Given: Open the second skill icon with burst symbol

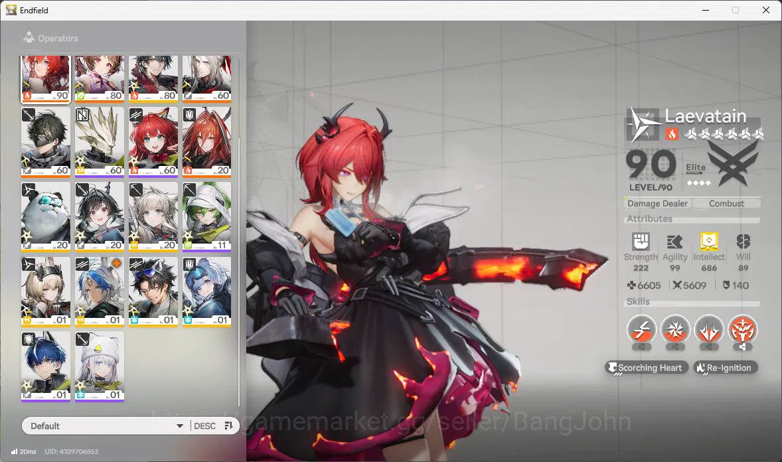Looking at the screenshot, I should pyautogui.click(x=675, y=329).
